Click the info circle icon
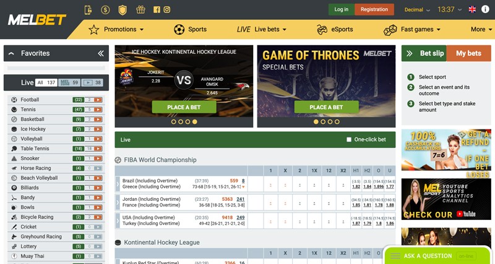This screenshot has height=264, width=495. point(485,9)
